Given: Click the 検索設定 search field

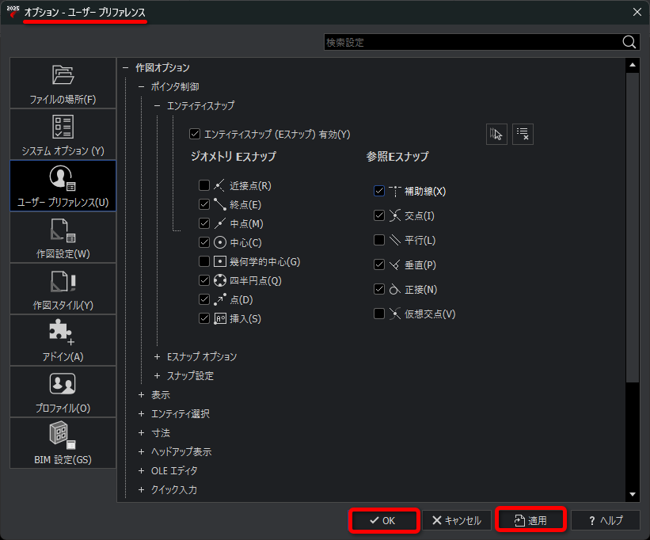Looking at the screenshot, I should (473, 42).
